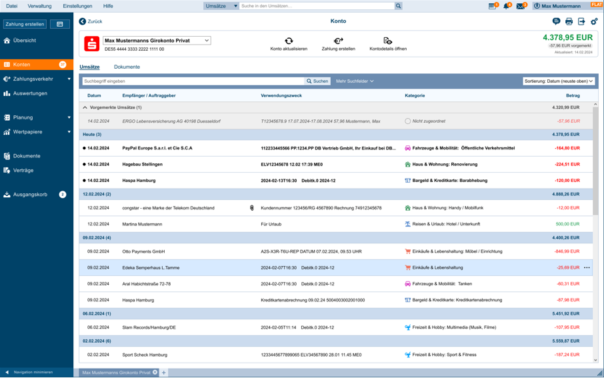604x378 pixels.
Task: Print the account with printer icon
Action: (569, 22)
